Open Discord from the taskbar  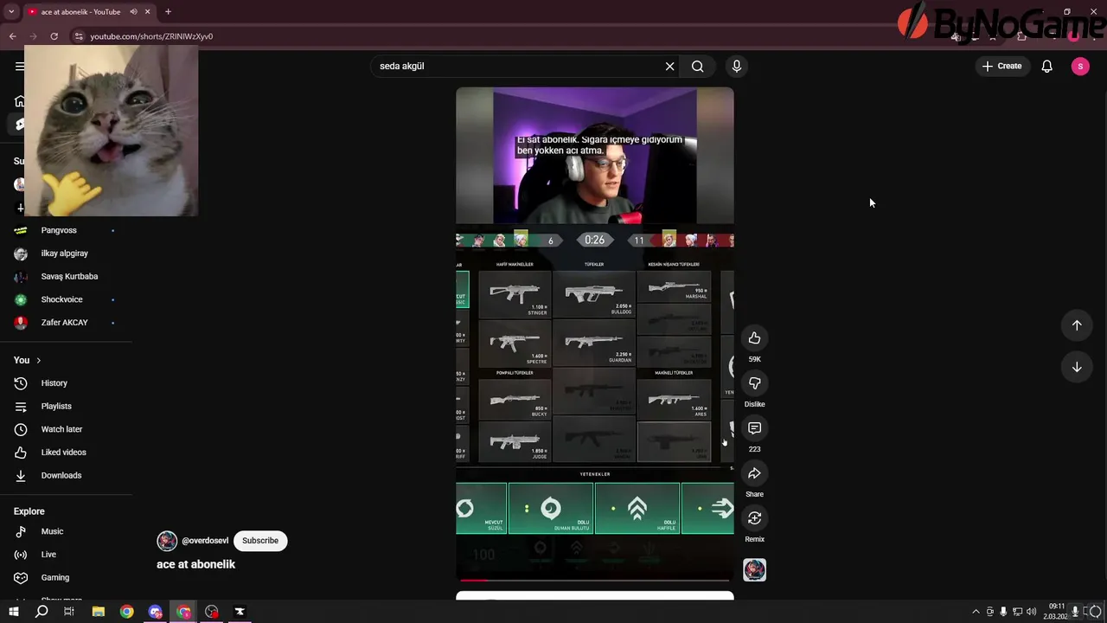[156, 612]
